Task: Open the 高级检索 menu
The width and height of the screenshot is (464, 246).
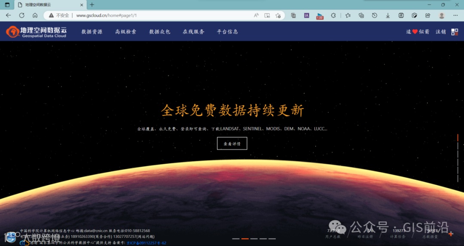Action: point(126,32)
